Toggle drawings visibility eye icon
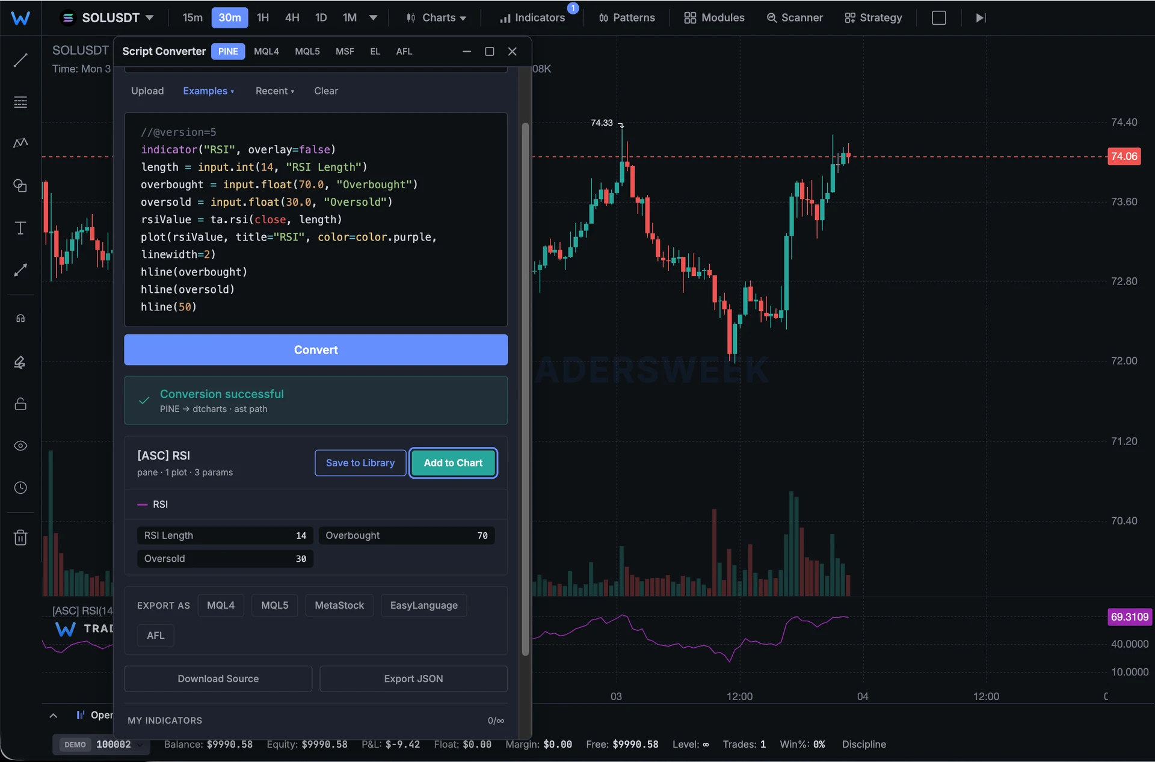The image size is (1155, 762). tap(20, 446)
